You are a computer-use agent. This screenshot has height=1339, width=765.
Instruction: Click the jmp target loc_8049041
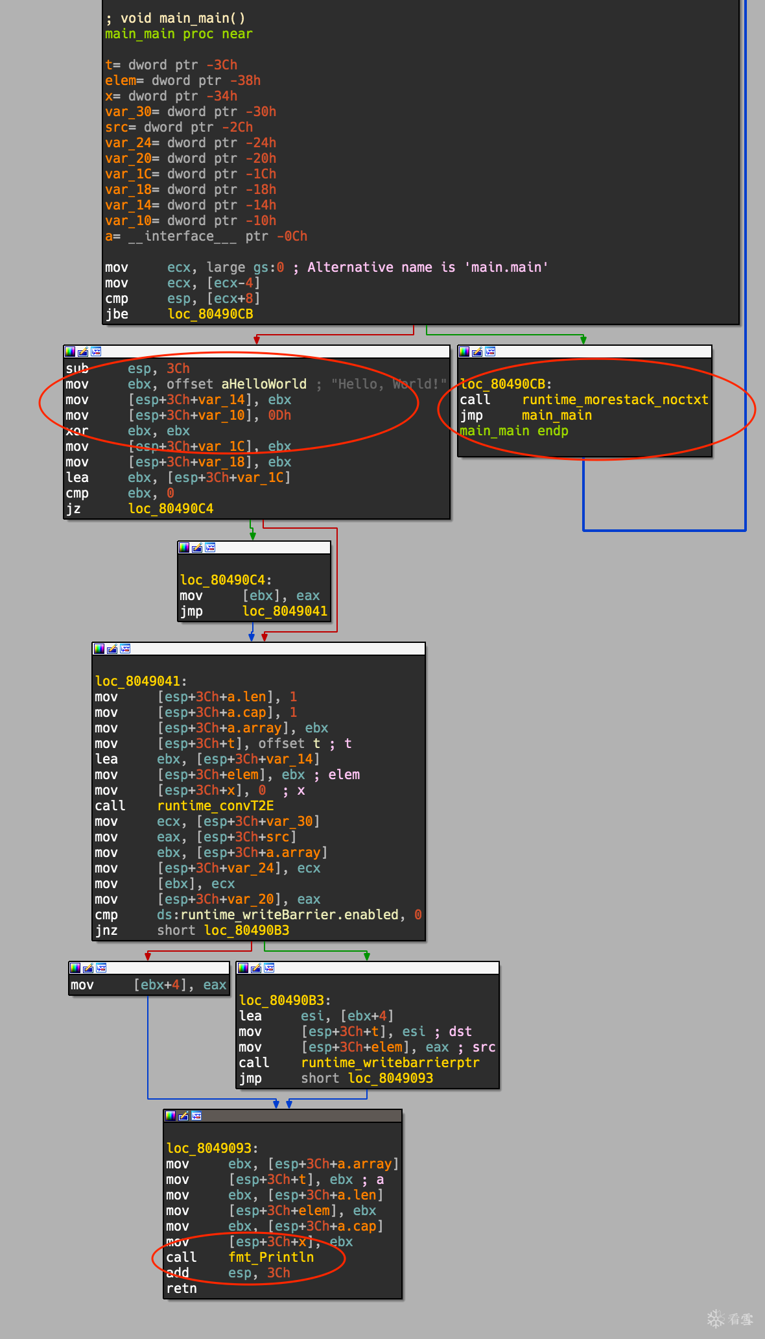tap(285, 611)
